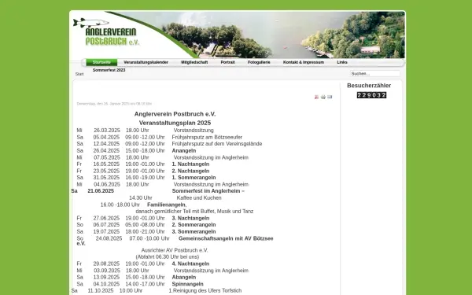Click the Anangeln event entry

click(184, 151)
